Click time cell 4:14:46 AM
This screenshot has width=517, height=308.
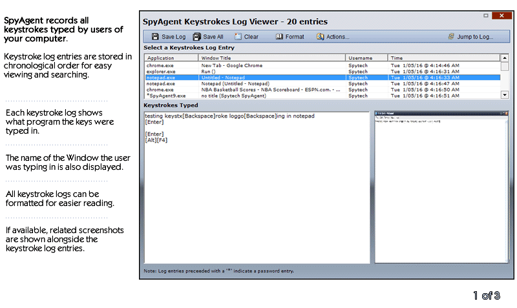click(x=425, y=66)
